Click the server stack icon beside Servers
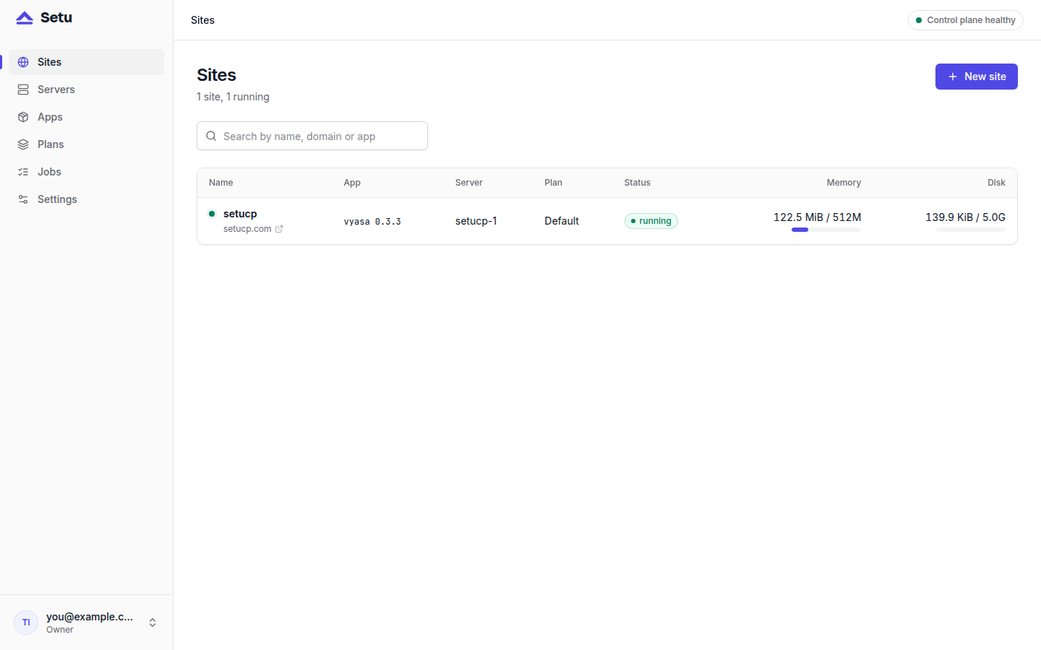This screenshot has width=1041, height=650. pos(23,90)
